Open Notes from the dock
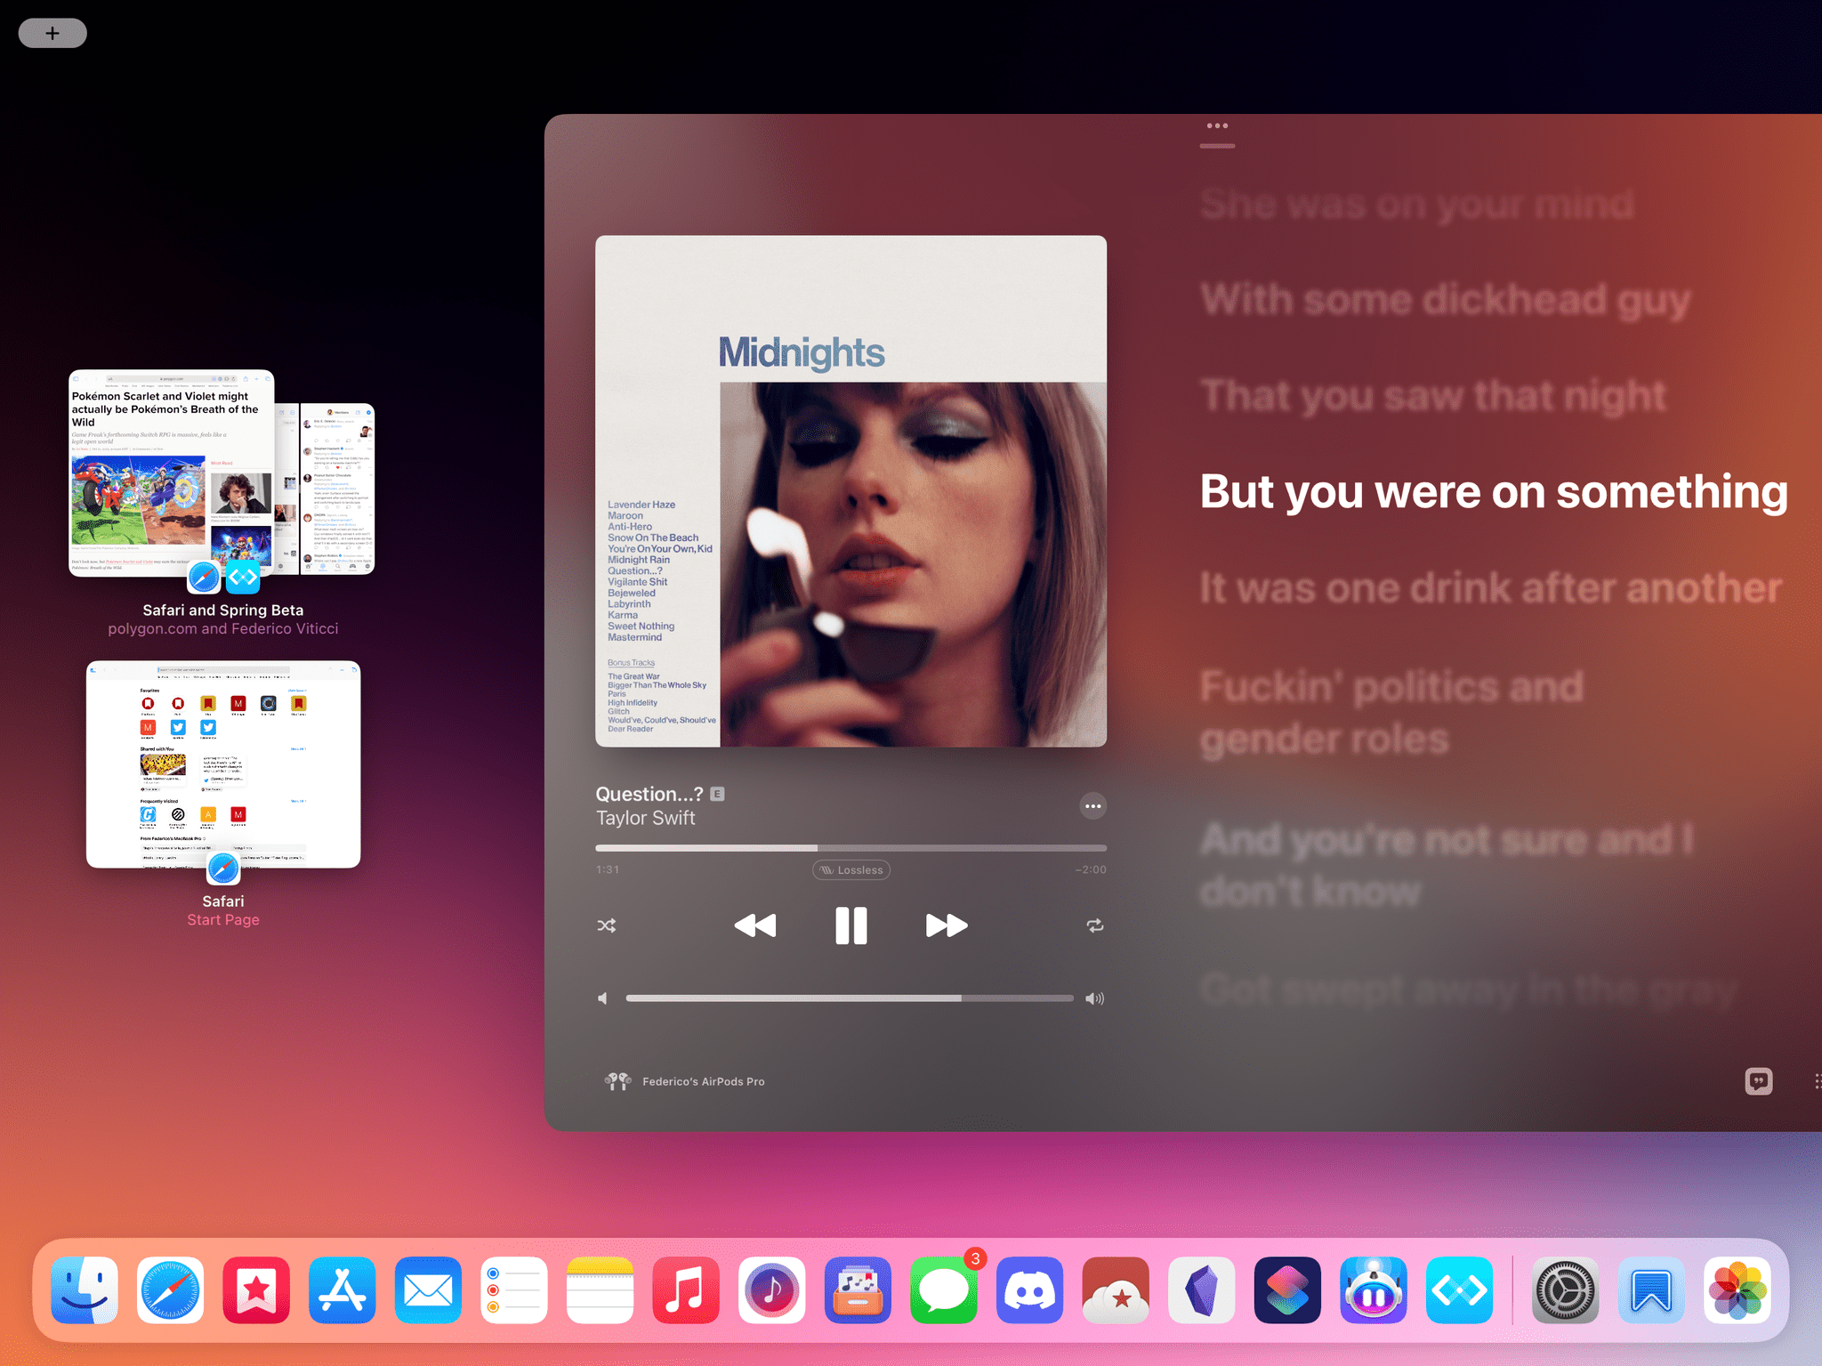The height and width of the screenshot is (1366, 1822). coord(600,1289)
